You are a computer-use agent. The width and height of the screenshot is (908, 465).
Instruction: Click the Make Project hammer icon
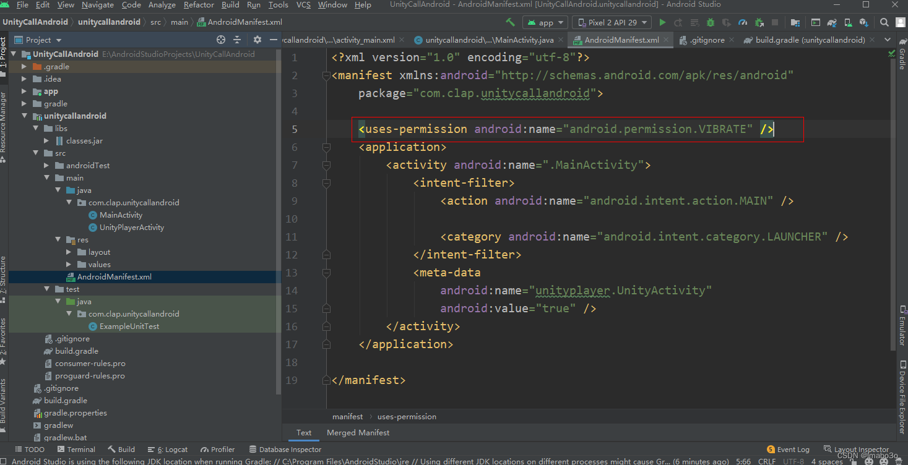point(510,22)
